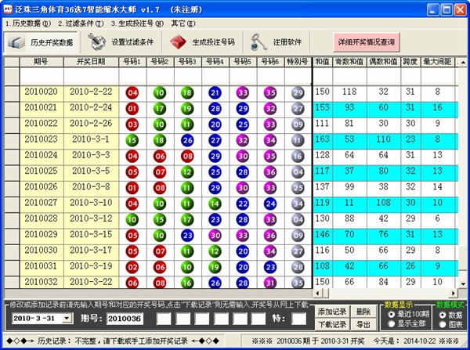Click green ball 15 in row 2010023
Screen dimensions: 470x350
pos(132,141)
